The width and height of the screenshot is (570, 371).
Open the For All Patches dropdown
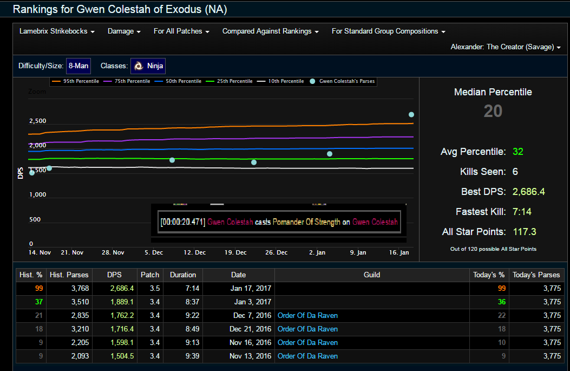point(181,31)
